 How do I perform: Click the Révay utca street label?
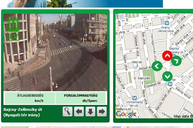click(x=182, y=40)
